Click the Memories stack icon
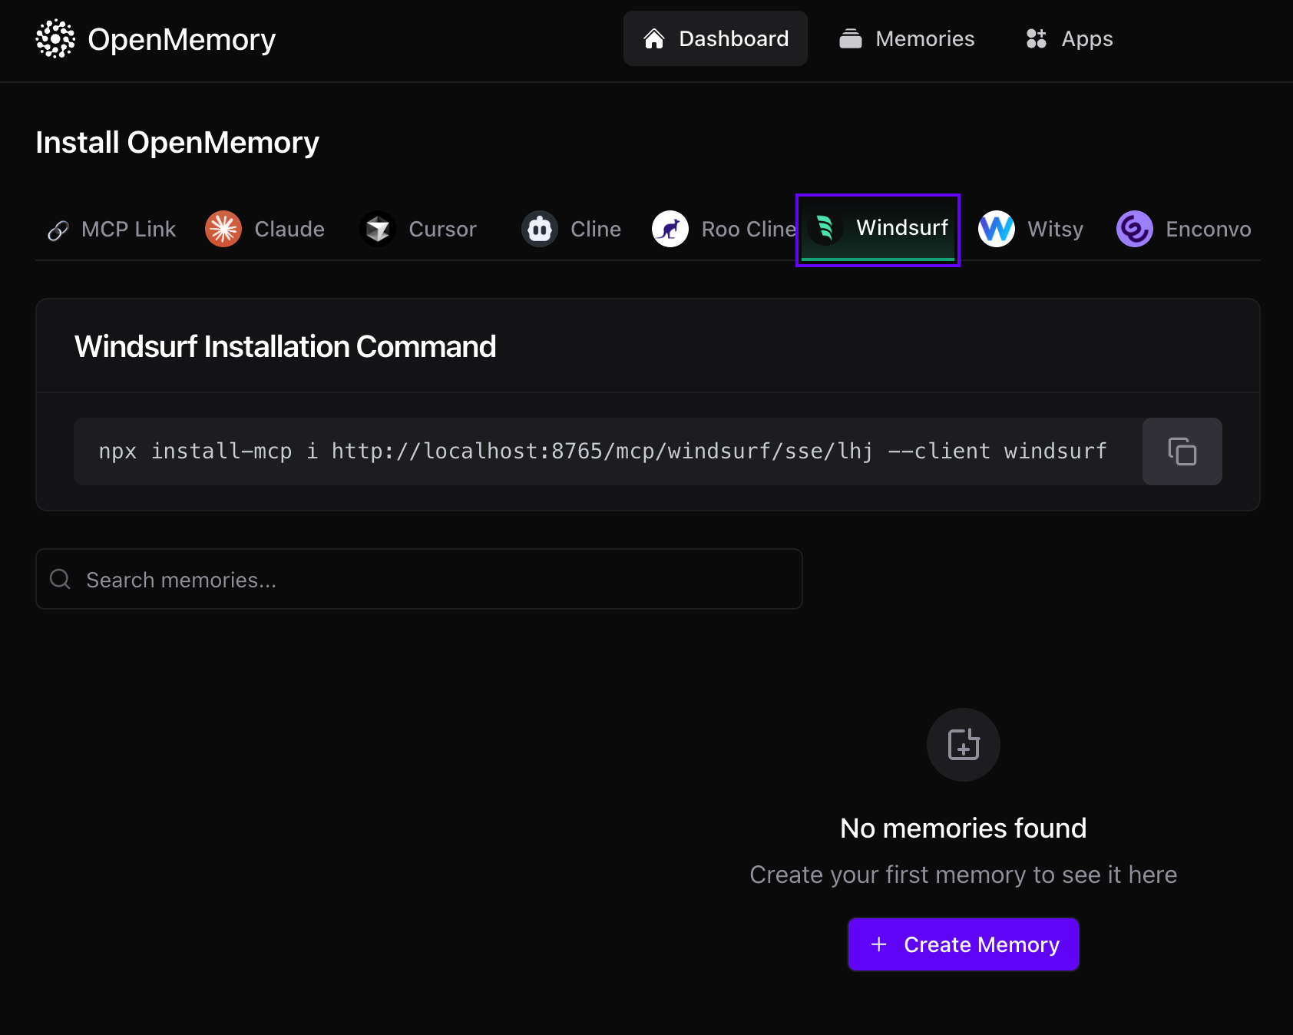Screen dimensions: 1293x1035 click(x=851, y=38)
